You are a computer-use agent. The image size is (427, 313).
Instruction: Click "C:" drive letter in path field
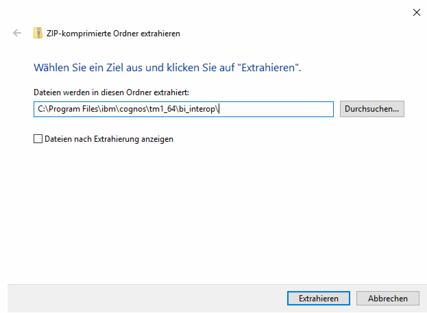(40, 109)
